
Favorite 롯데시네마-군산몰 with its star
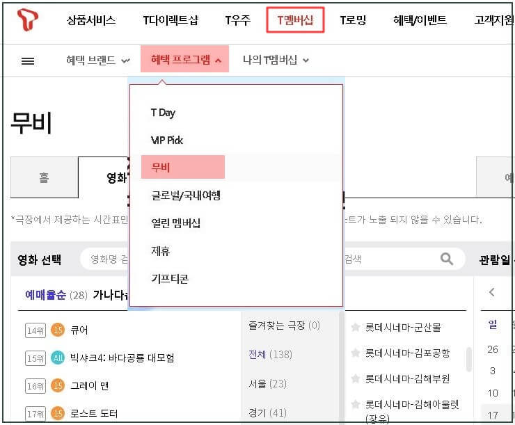pyautogui.click(x=356, y=327)
